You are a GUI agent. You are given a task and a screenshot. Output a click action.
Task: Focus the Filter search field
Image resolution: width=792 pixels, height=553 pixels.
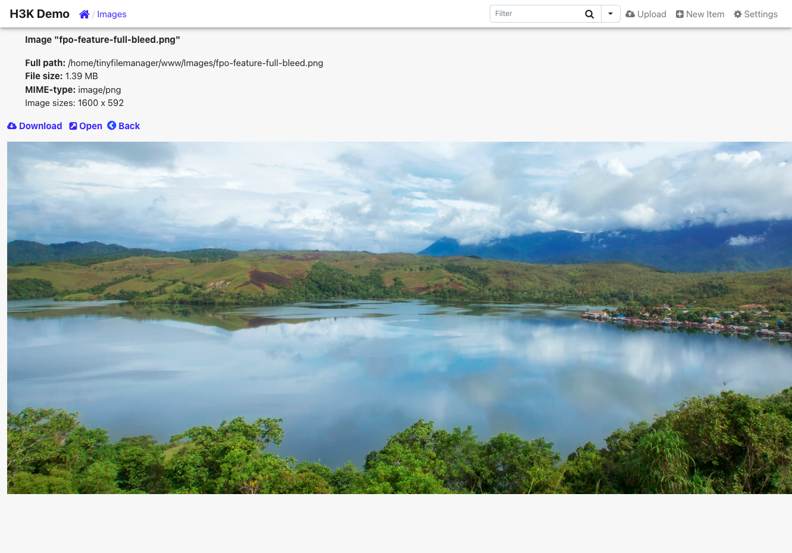click(535, 14)
